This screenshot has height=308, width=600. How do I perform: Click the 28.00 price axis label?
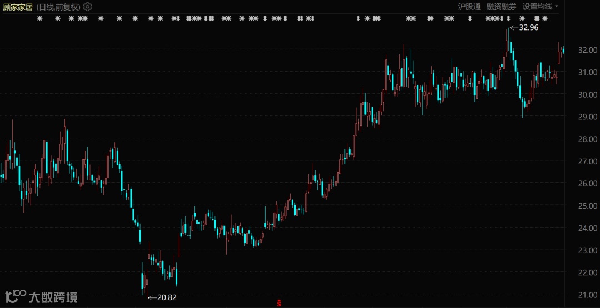click(x=587, y=139)
